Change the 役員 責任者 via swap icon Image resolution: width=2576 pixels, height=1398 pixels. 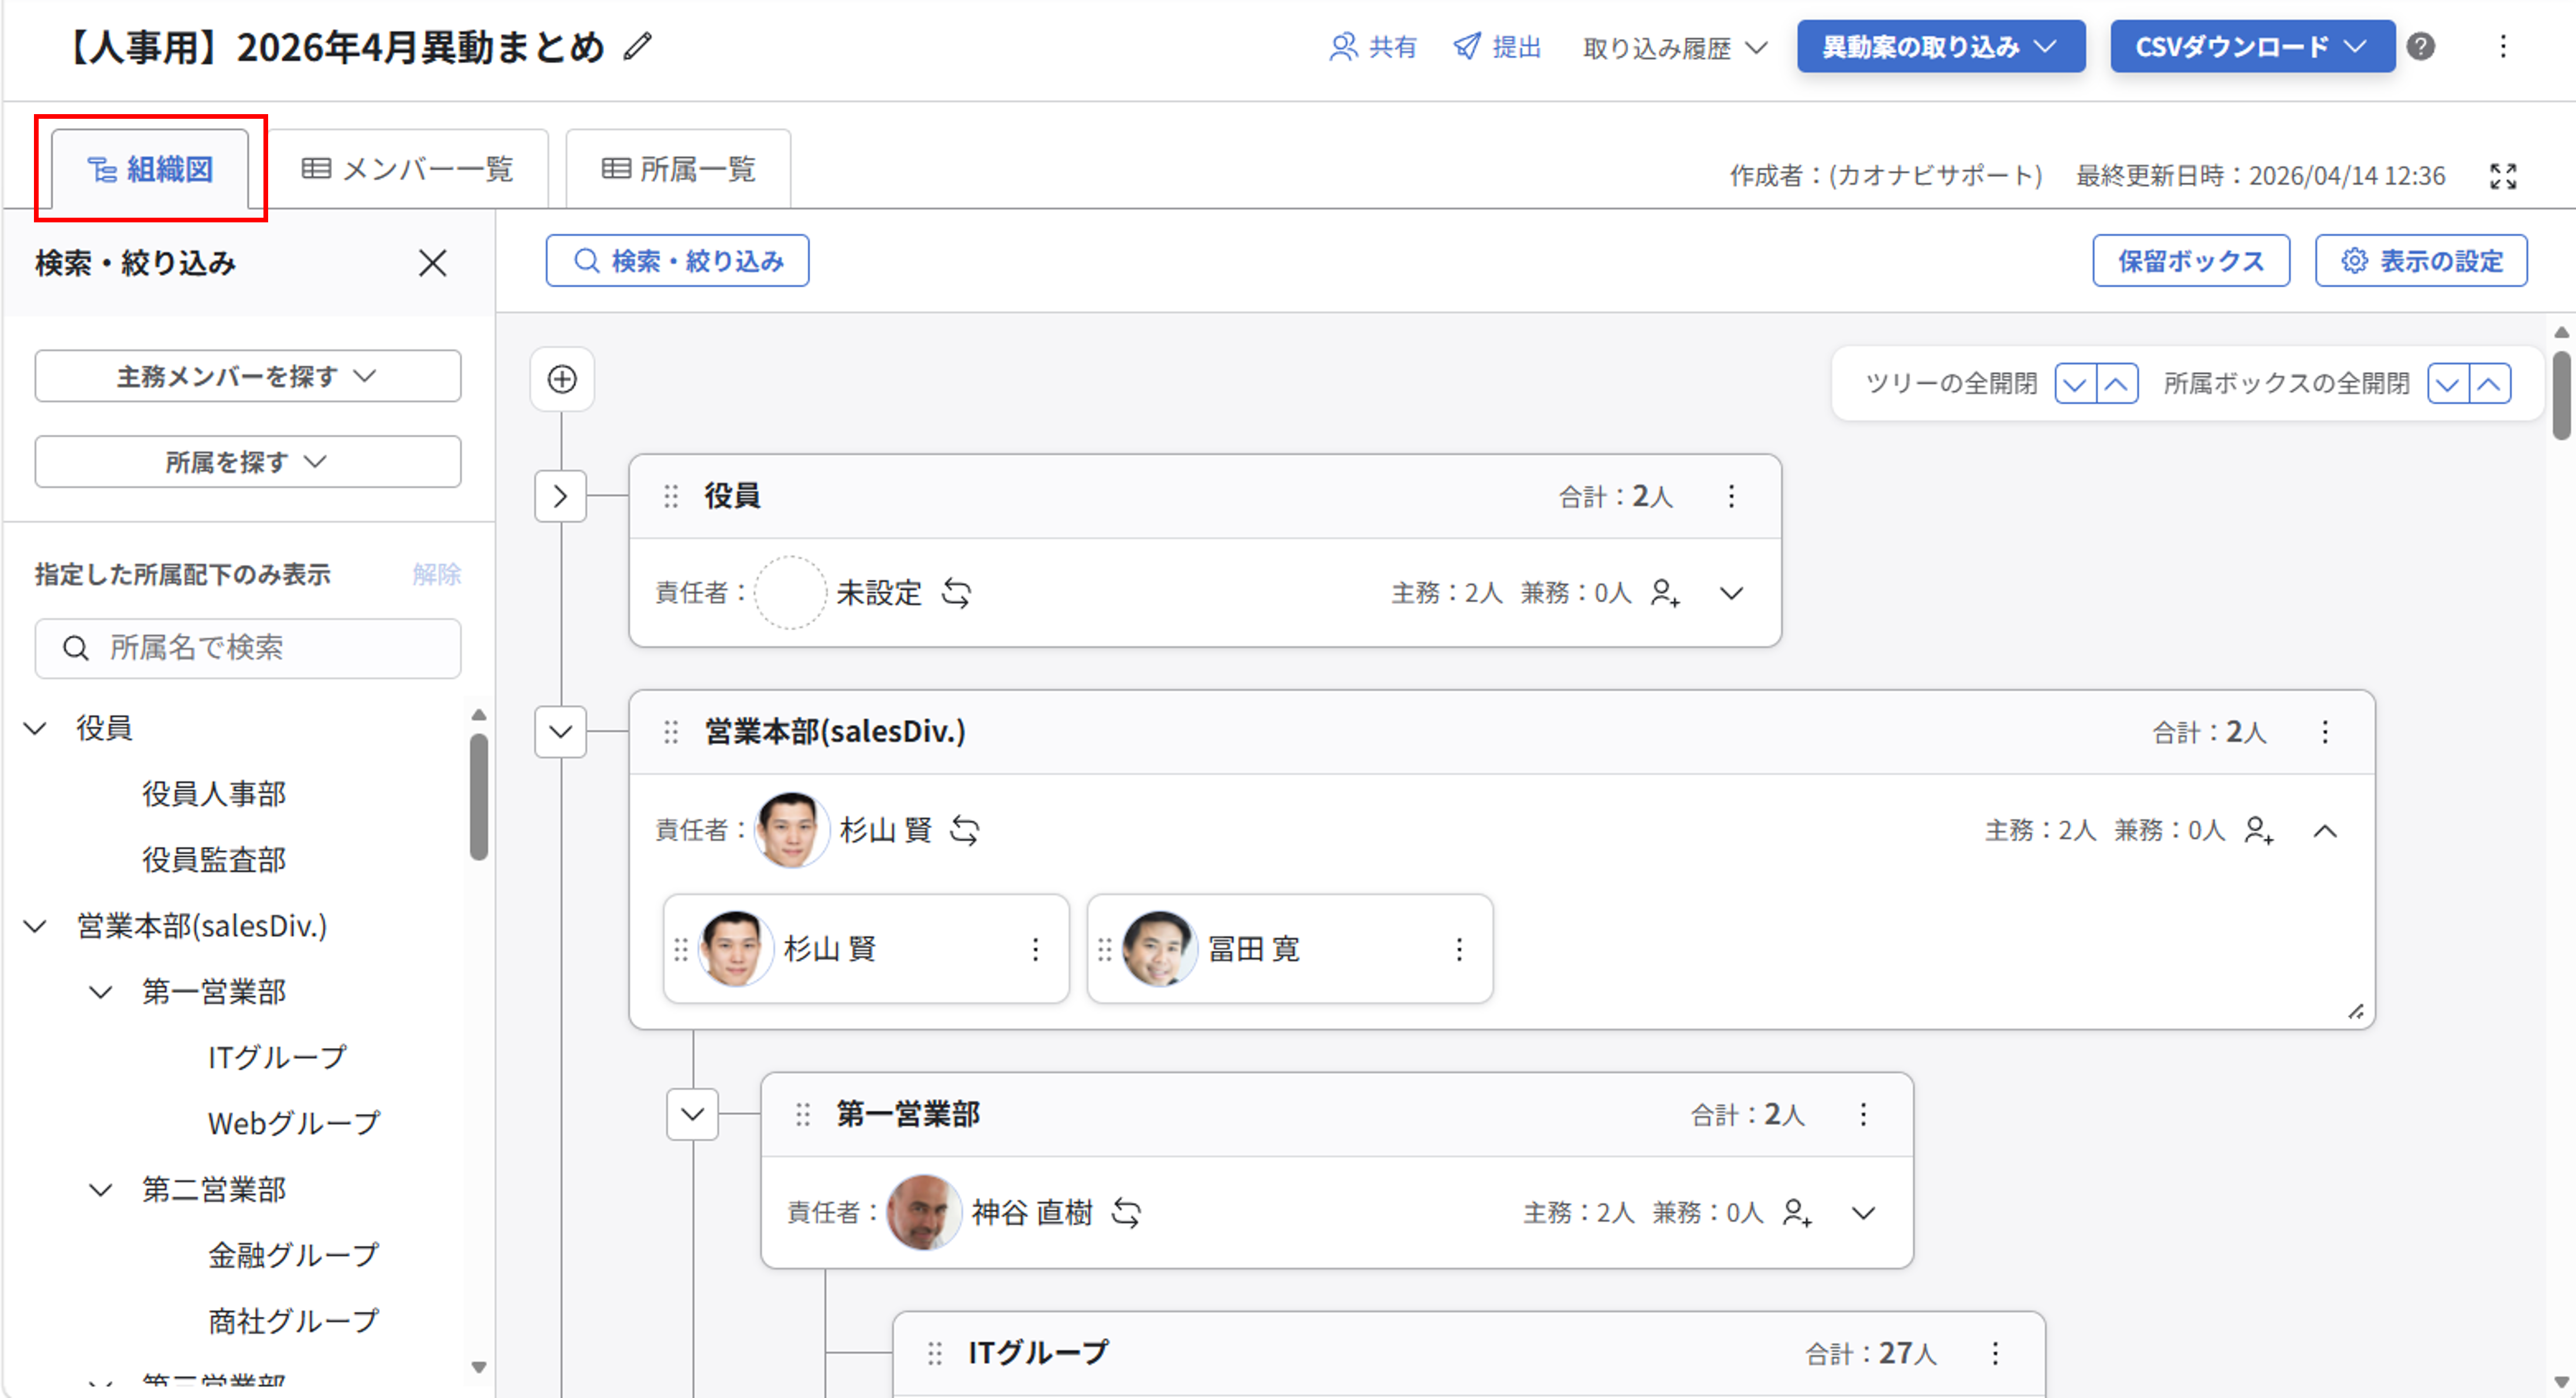point(956,593)
